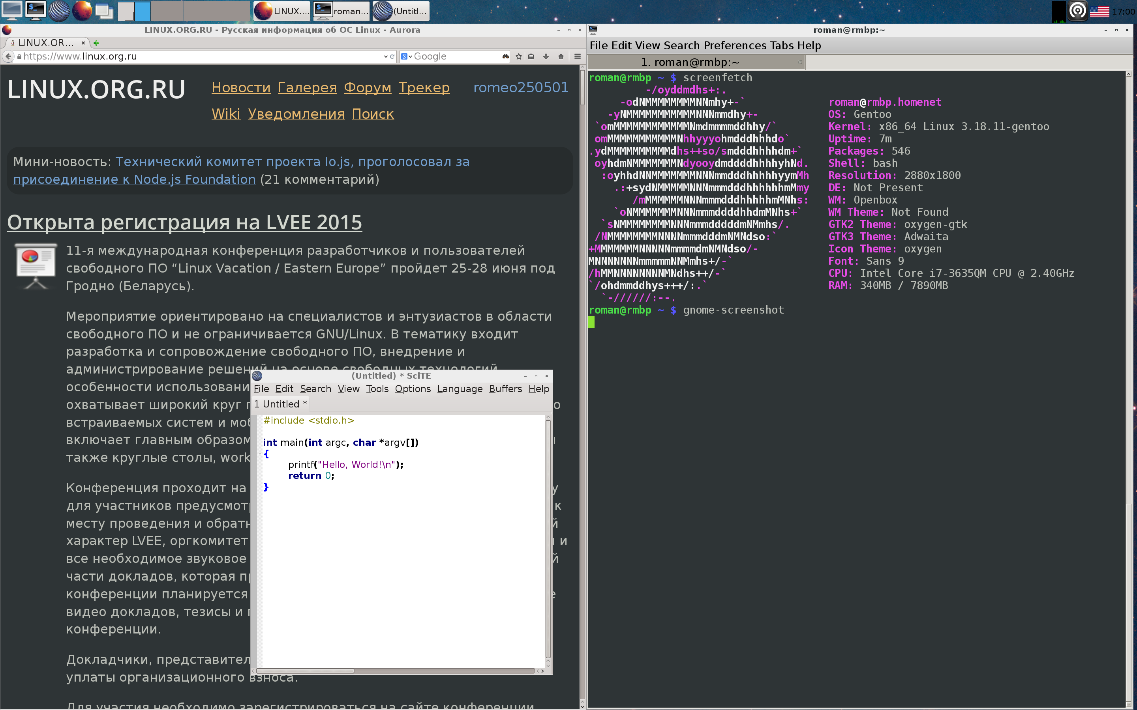Open the downloads arrow icon

(546, 56)
